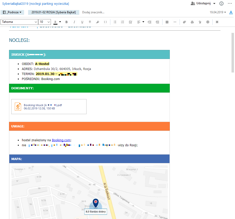Increase indent of text
This screenshot has height=219, width=235.
click(157, 22)
